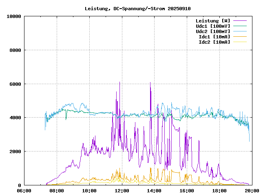
Task: Click the 10:00 x-axis time label
Action: [89, 191]
